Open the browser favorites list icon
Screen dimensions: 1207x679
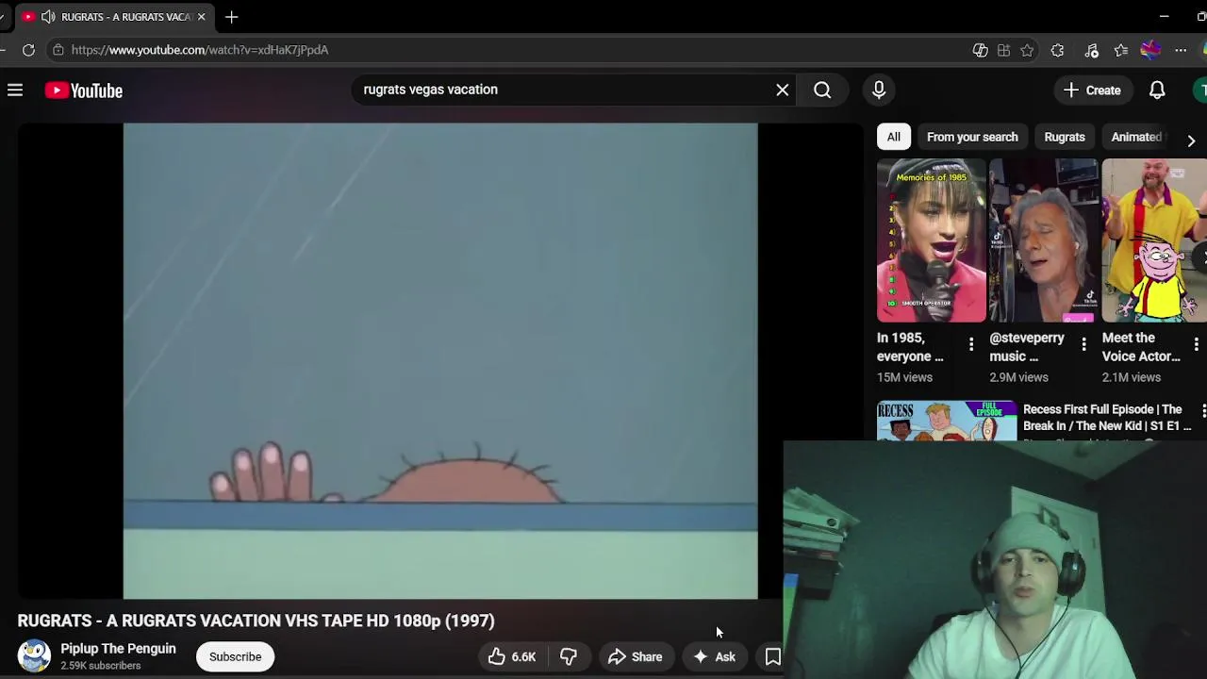coord(1120,50)
